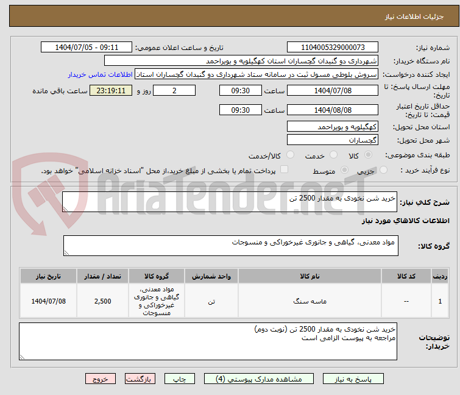The width and height of the screenshot is (460, 395).
Task: Click the price validity time 09:30 field
Action: coord(240,110)
